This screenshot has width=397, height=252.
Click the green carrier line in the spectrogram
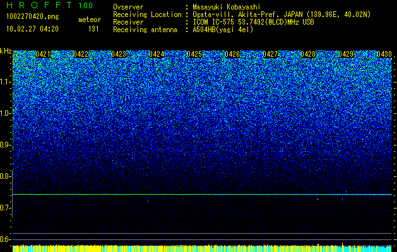tap(202, 195)
